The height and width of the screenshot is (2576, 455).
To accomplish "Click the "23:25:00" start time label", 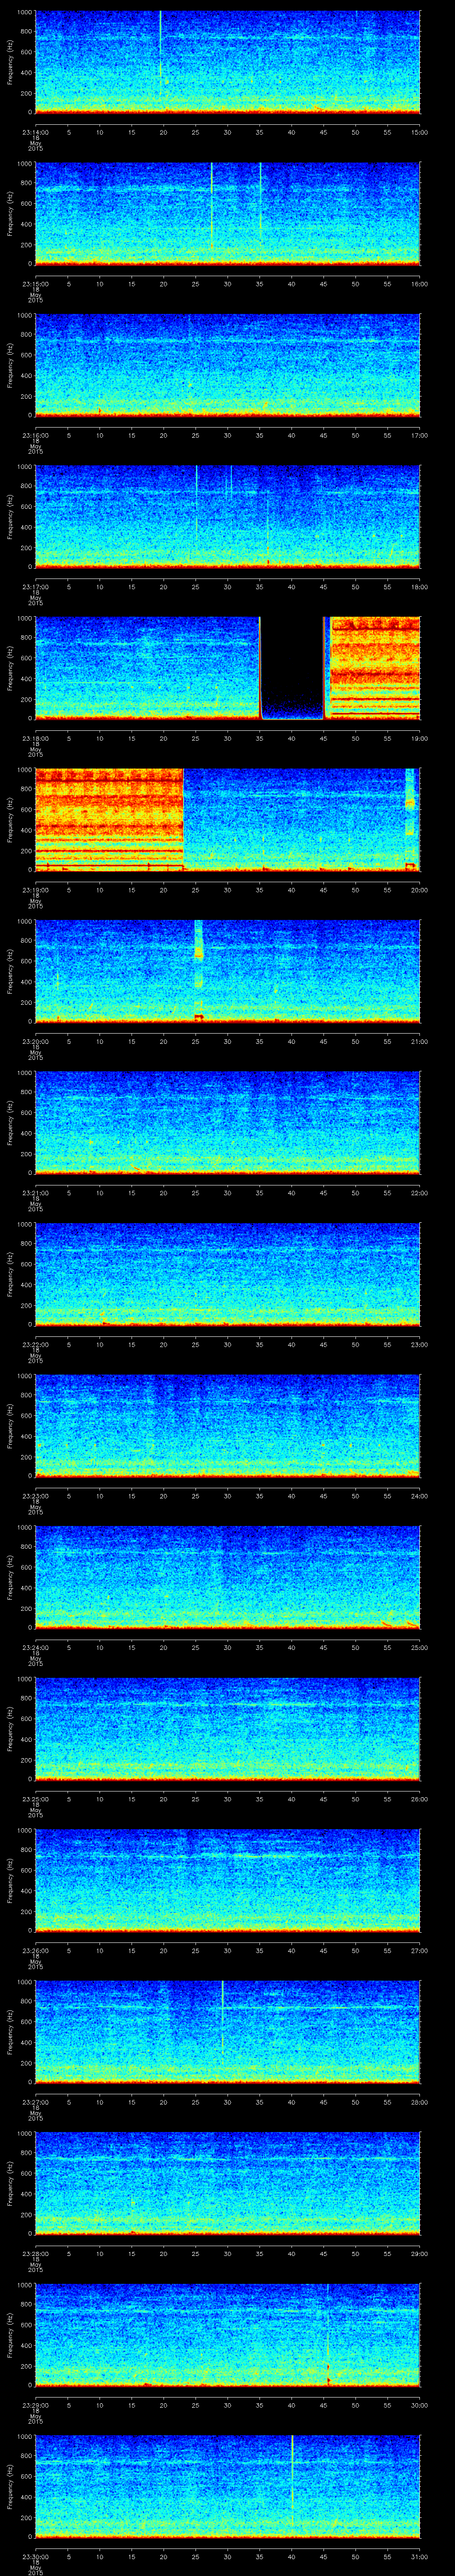I will click(x=35, y=1799).
